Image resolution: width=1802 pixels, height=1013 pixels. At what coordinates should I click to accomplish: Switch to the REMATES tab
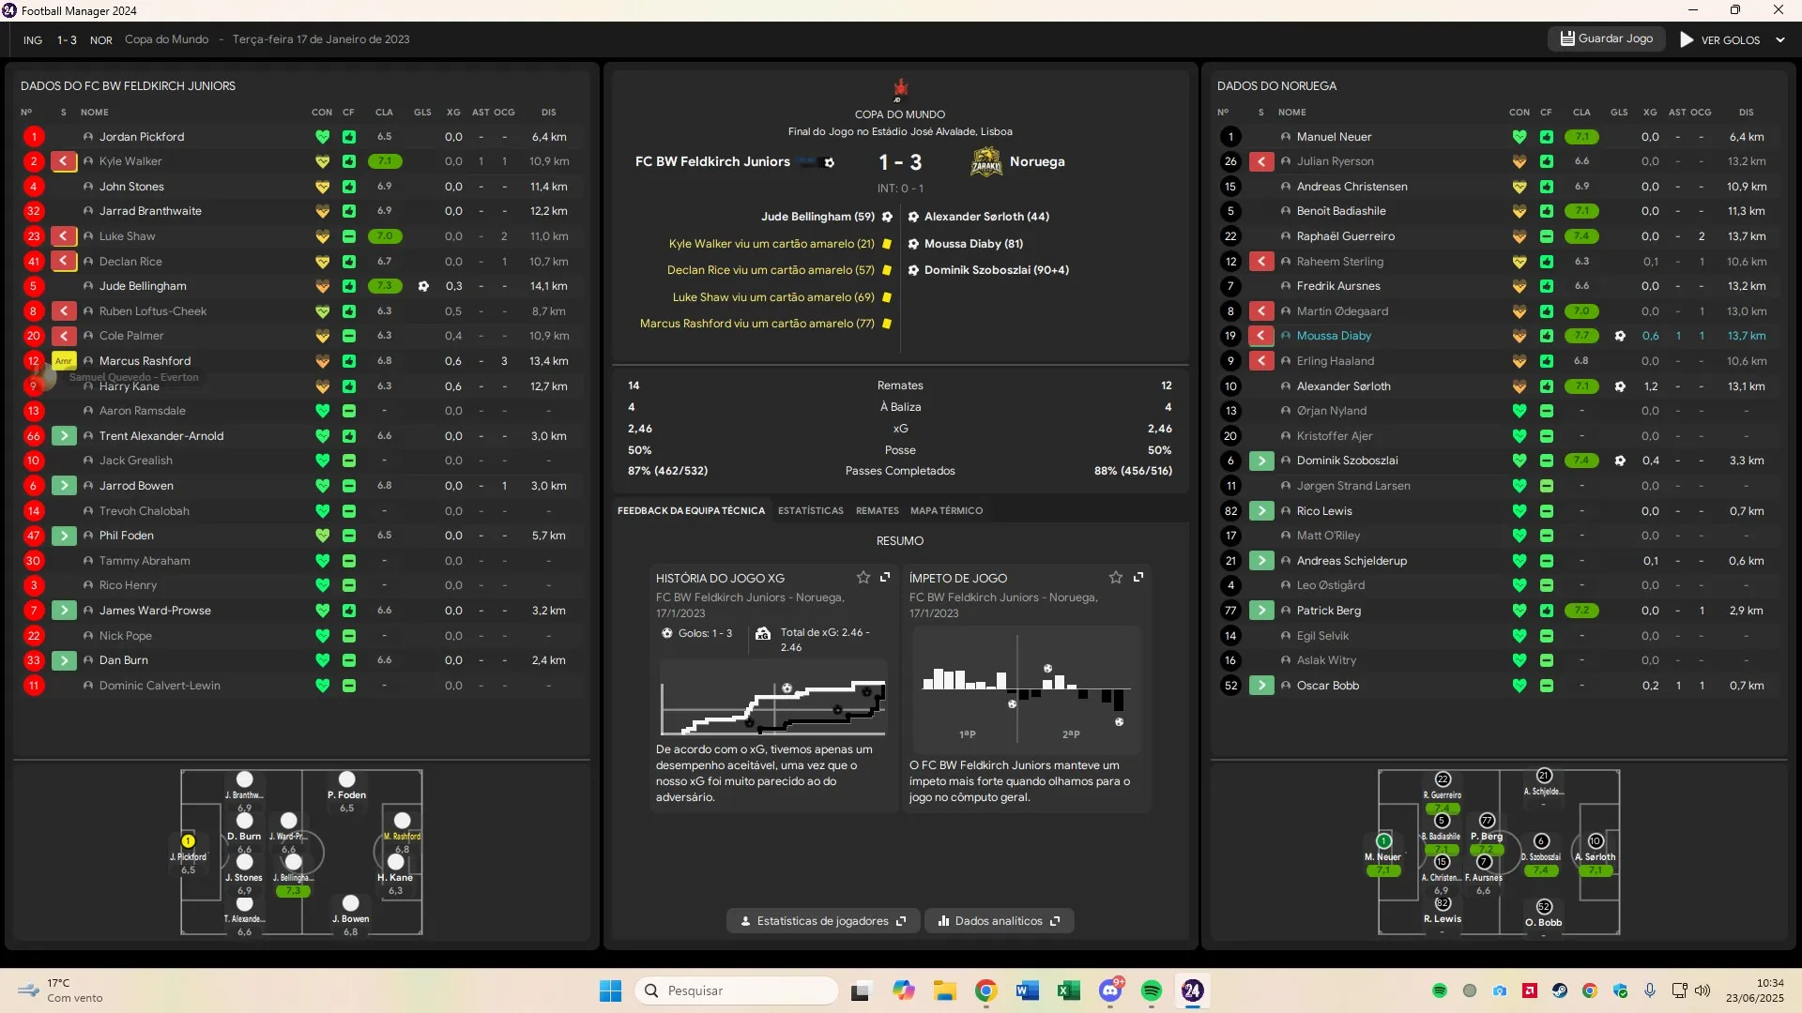[877, 511]
